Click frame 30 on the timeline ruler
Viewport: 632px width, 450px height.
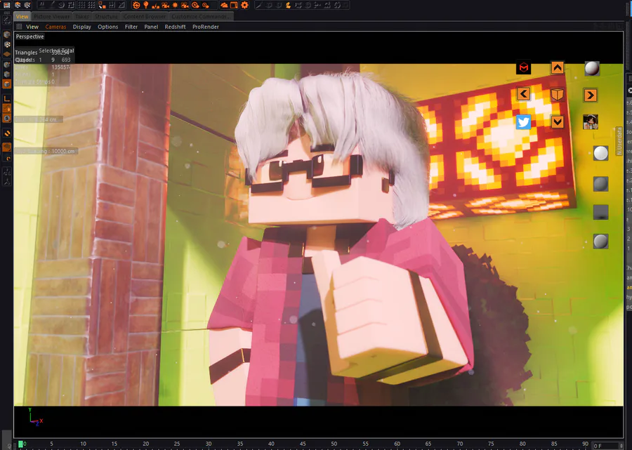coord(209,444)
